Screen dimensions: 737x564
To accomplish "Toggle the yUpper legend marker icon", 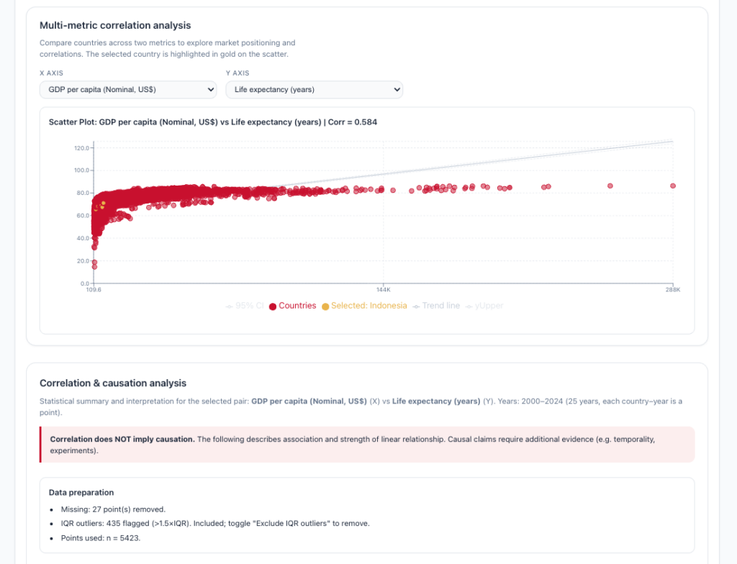I will point(470,306).
